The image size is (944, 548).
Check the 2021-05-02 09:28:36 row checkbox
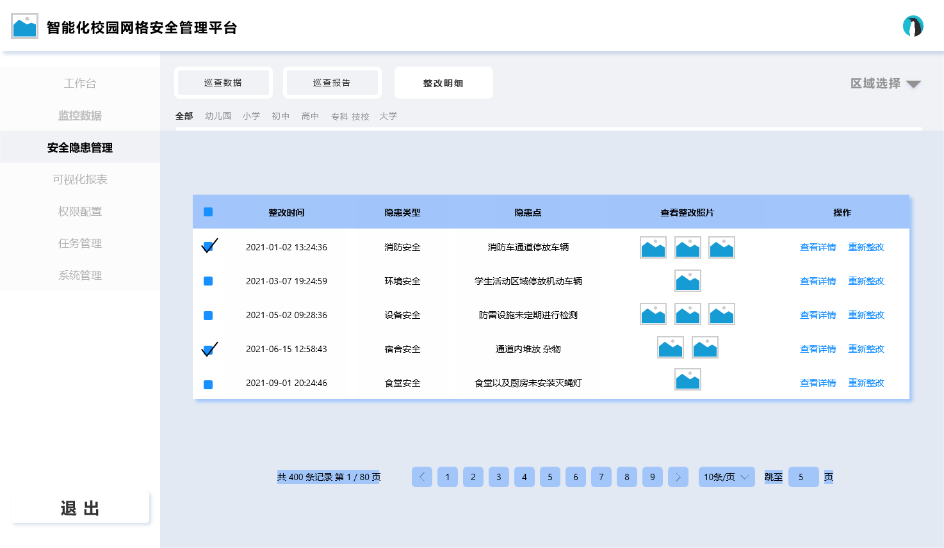coord(208,316)
